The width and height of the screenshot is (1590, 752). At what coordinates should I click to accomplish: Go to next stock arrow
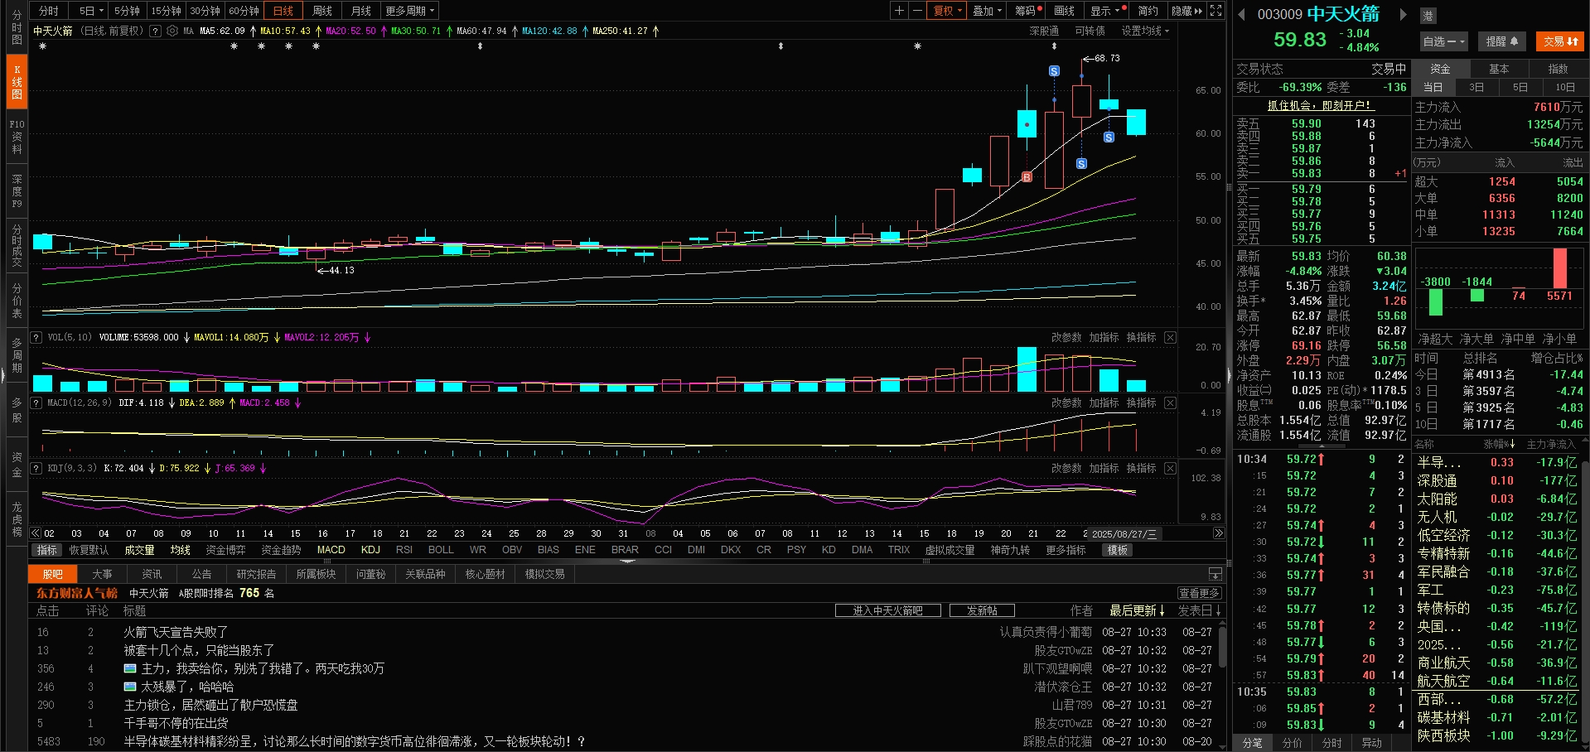tap(1403, 14)
